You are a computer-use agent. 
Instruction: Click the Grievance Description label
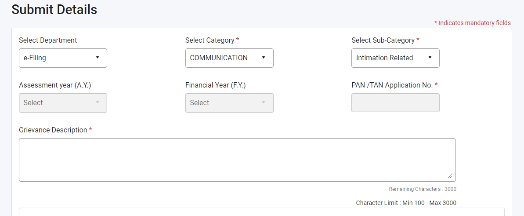pyautogui.click(x=53, y=130)
